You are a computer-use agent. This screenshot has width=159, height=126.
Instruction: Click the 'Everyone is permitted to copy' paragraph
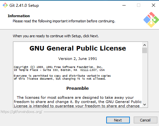[62, 77]
